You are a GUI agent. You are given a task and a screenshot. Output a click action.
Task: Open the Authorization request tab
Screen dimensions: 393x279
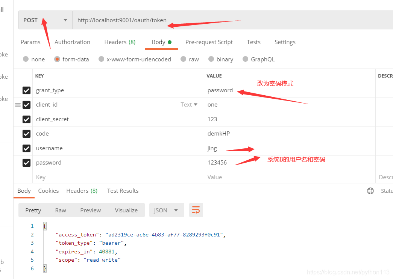pos(73,42)
